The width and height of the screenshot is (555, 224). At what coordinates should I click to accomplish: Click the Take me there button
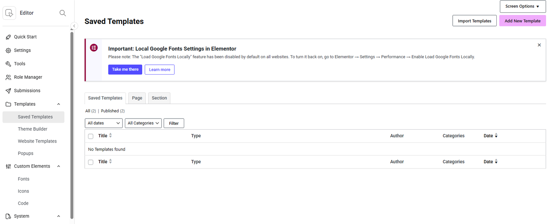[125, 69]
